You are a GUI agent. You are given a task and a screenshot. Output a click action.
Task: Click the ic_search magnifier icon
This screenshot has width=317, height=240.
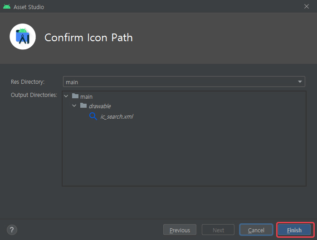[x=93, y=116]
